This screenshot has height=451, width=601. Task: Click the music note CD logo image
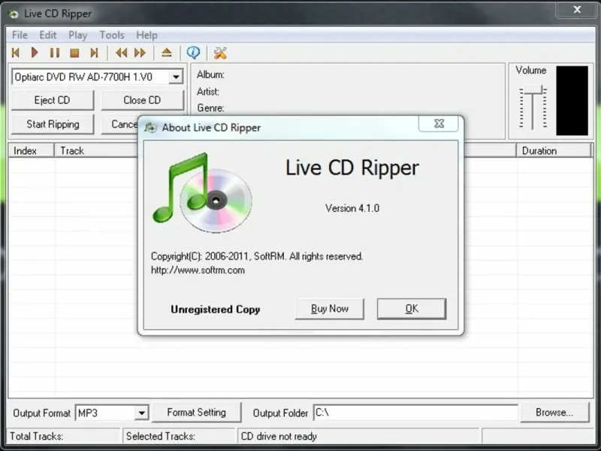coord(202,192)
